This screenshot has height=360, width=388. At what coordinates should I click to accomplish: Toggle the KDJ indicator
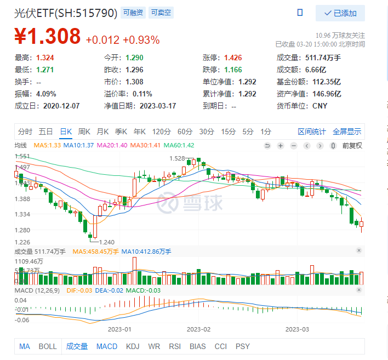pyautogui.click(x=133, y=346)
